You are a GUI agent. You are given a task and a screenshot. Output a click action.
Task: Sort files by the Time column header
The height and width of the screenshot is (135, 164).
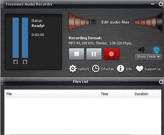coord(104,94)
